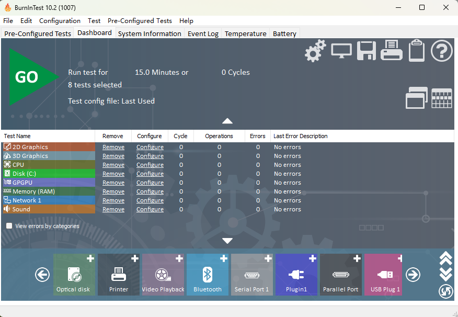
Task: Click the Errors column header
Action: [x=258, y=136]
